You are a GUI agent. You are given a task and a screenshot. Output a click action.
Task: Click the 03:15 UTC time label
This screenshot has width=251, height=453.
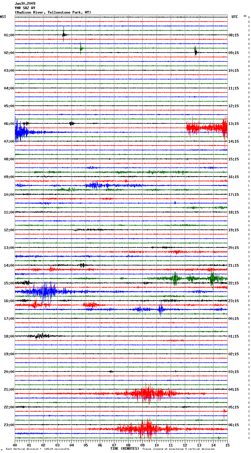coord(234,372)
